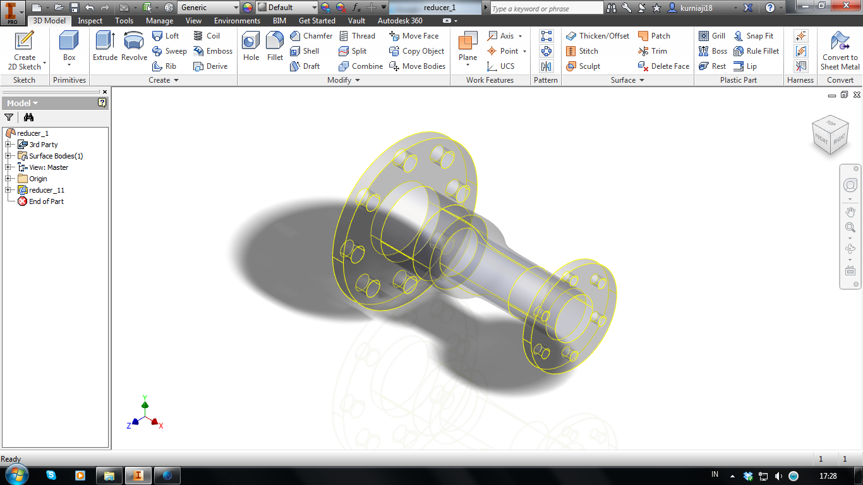Image resolution: width=863 pixels, height=485 pixels.
Task: Open the Thread tool
Action: [x=357, y=36]
